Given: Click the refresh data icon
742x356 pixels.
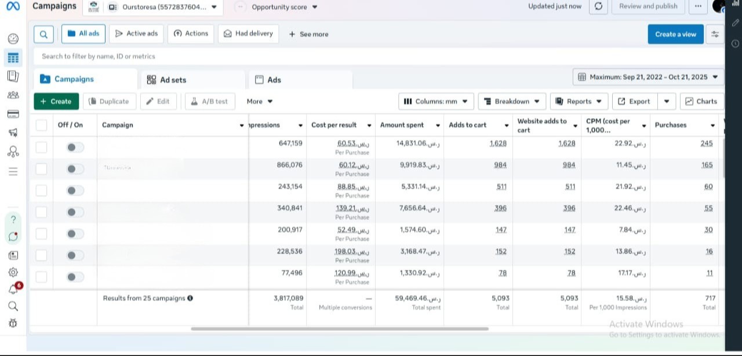Looking at the screenshot, I should [x=598, y=6].
